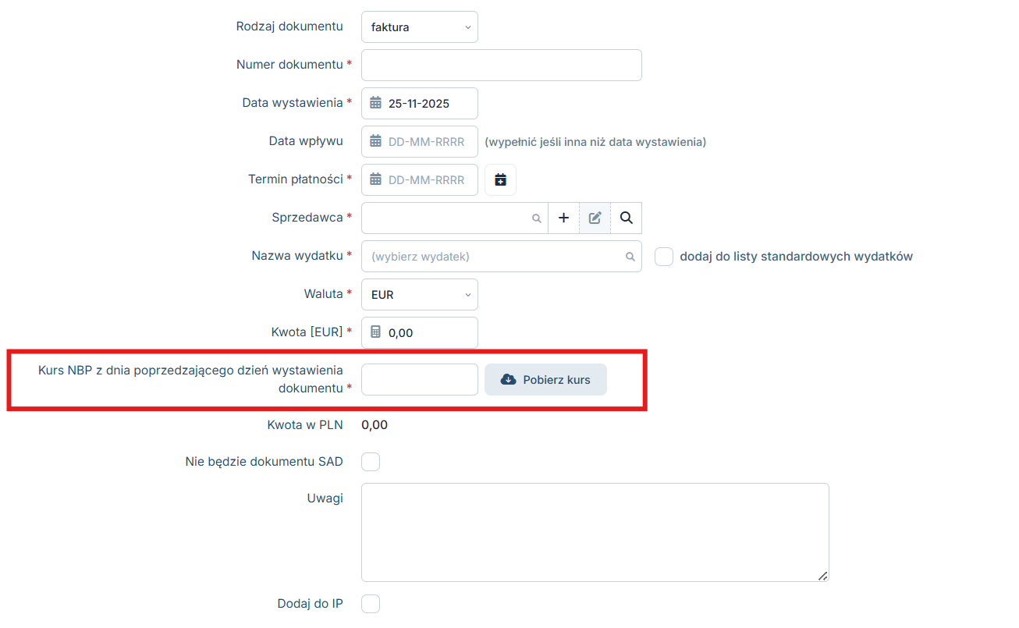Click calendar icon in Data wpływu field
Screen dimensions: 1019x628
(x=375, y=142)
